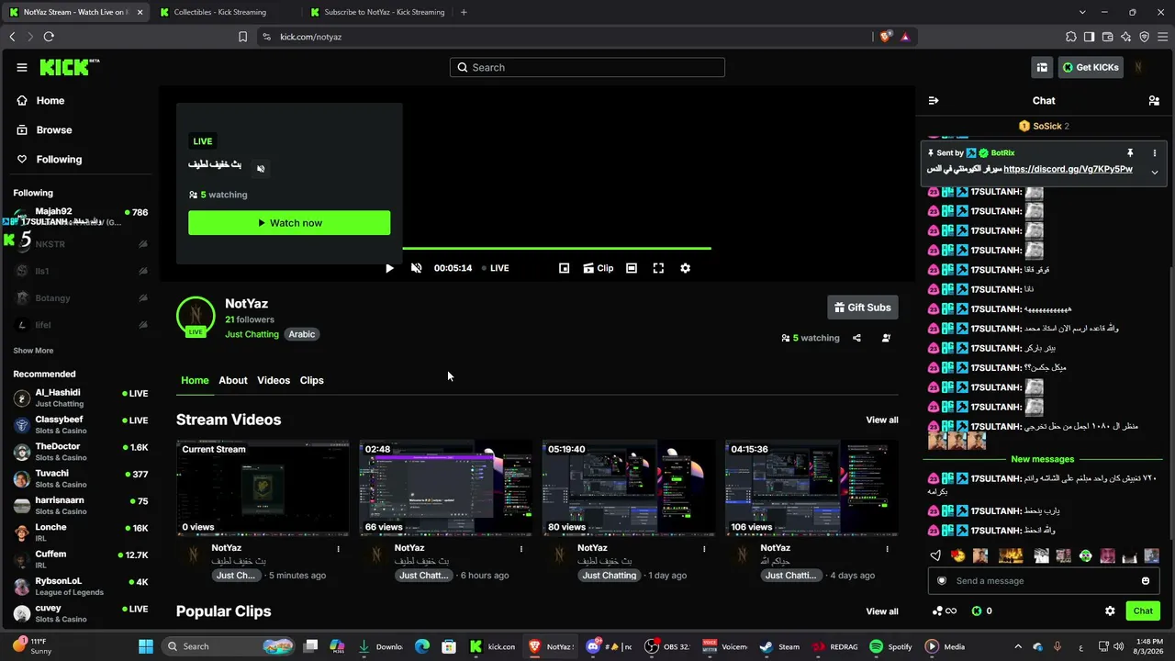Screen dimensions: 1175x661
Task: Open the browser tab search dropdown
Action: 1082,12
